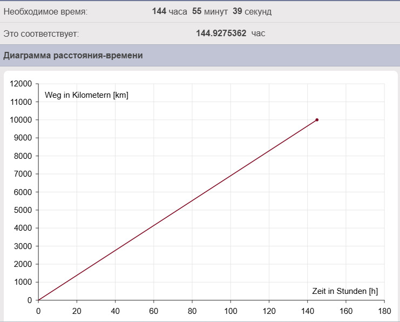Click the endpoint dot on the chart line

[317, 120]
